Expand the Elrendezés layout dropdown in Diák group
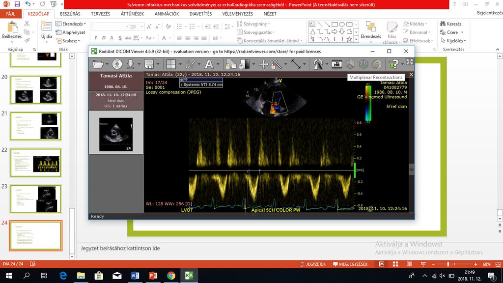The height and width of the screenshot is (283, 503). click(85, 24)
